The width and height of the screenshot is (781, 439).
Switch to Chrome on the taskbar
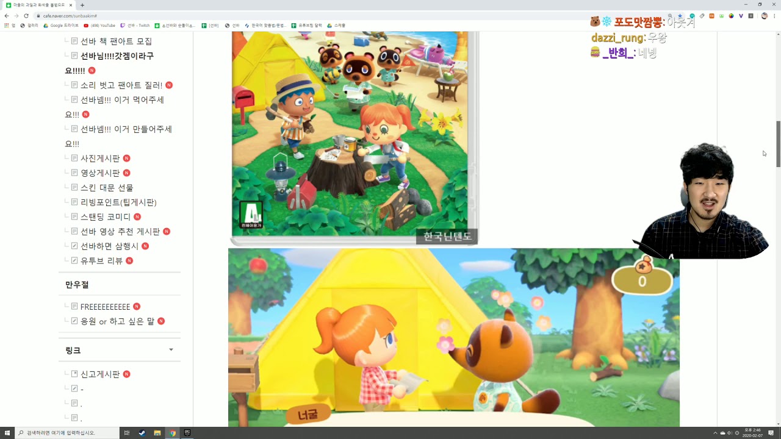pyautogui.click(x=173, y=433)
